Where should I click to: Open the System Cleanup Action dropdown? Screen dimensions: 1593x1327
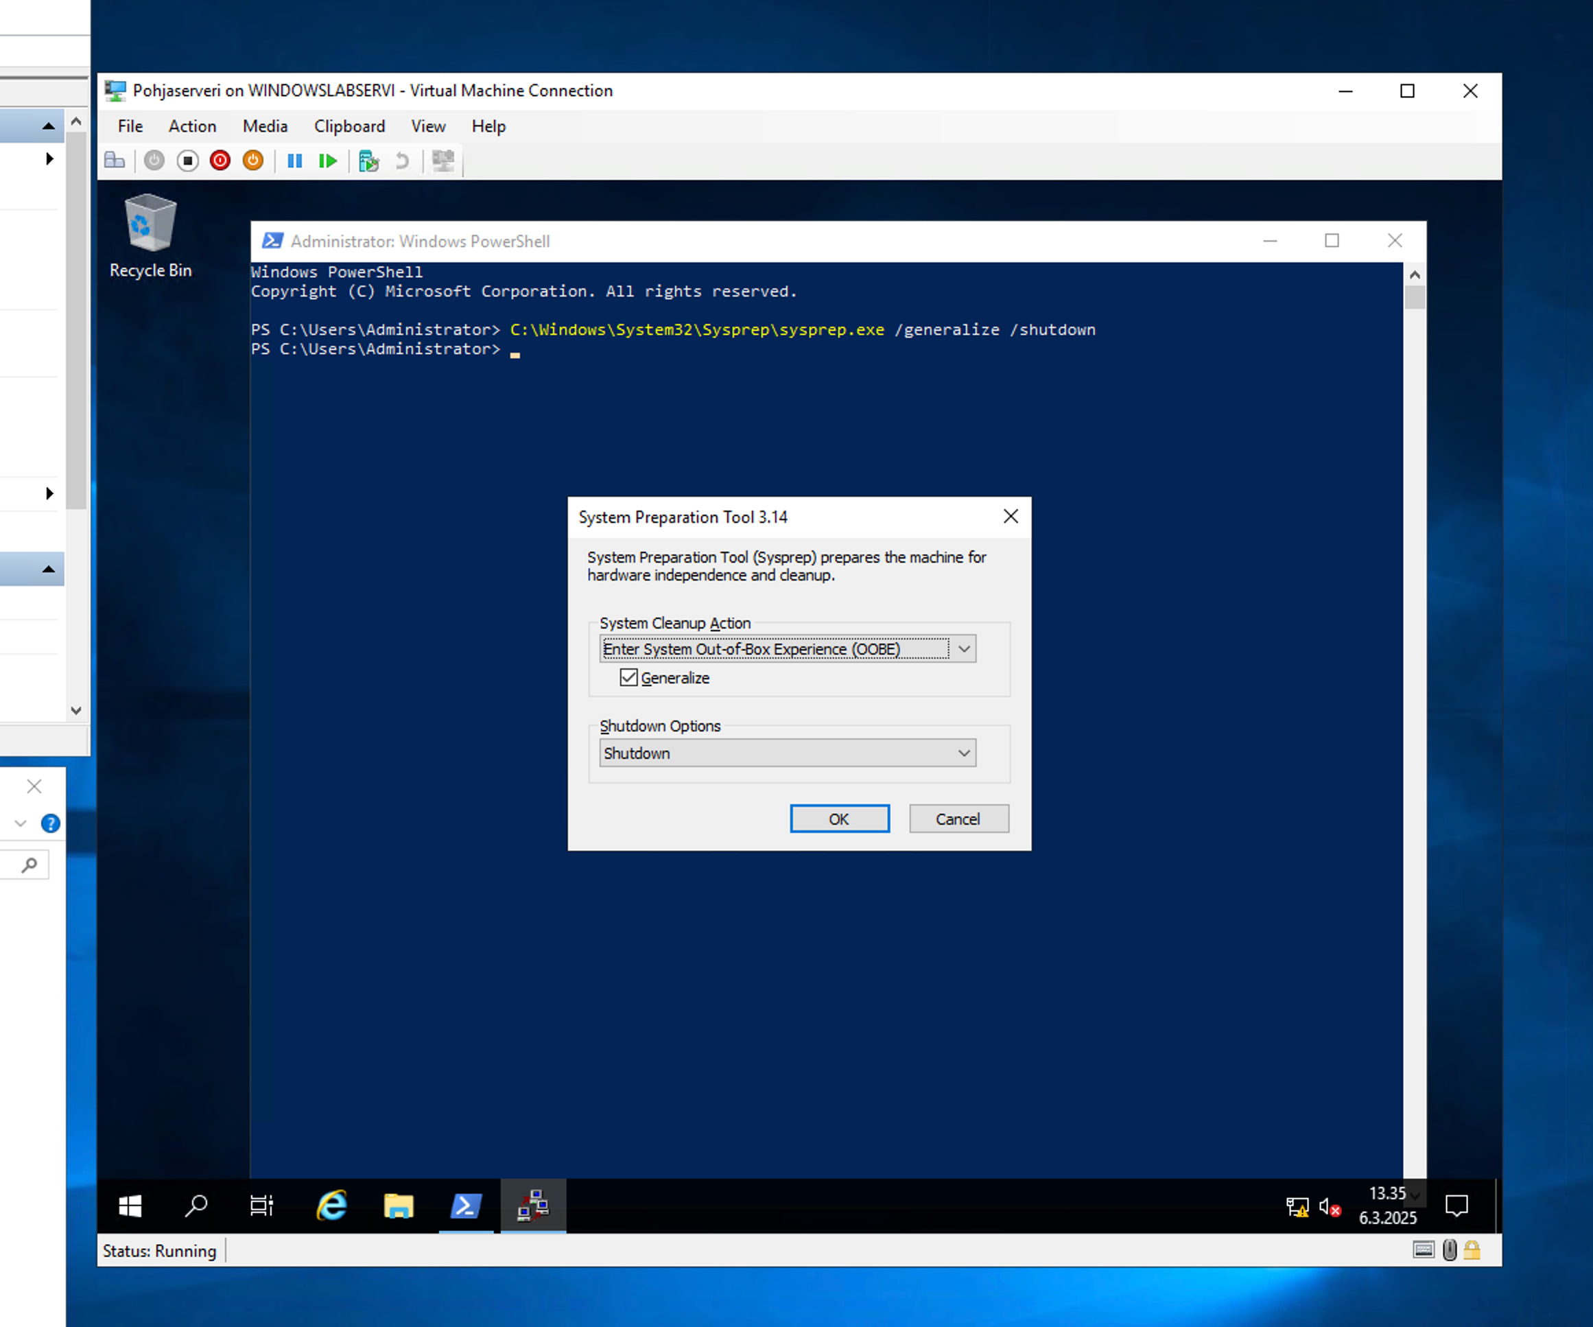coord(964,648)
